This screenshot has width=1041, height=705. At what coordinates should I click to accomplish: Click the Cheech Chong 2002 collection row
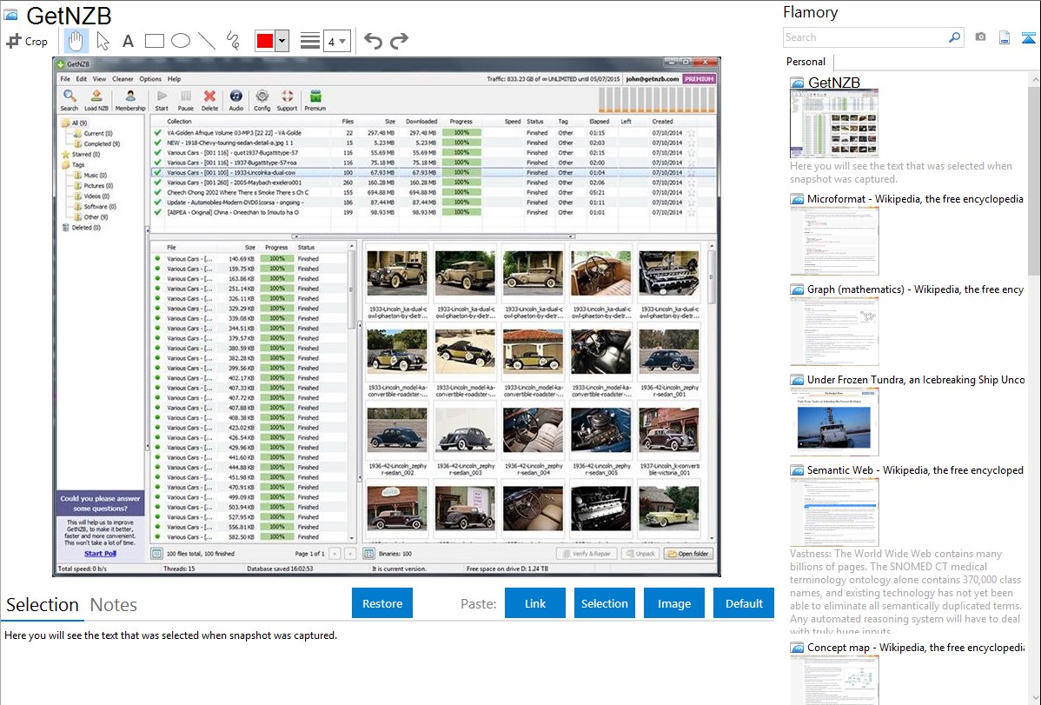432,193
